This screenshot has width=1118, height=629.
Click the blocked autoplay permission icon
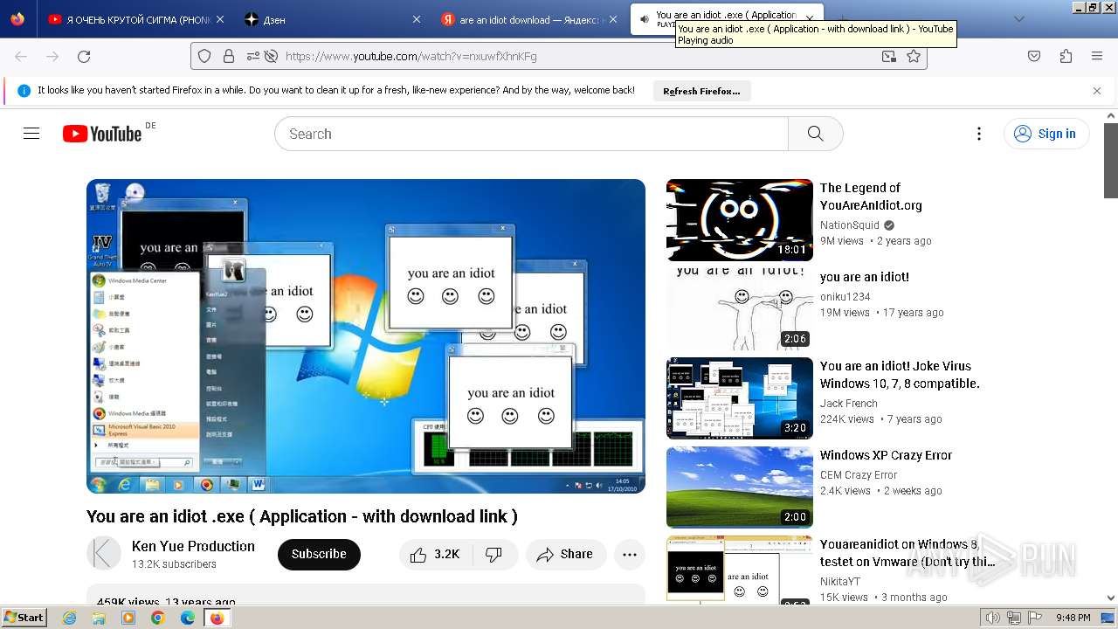pos(271,56)
